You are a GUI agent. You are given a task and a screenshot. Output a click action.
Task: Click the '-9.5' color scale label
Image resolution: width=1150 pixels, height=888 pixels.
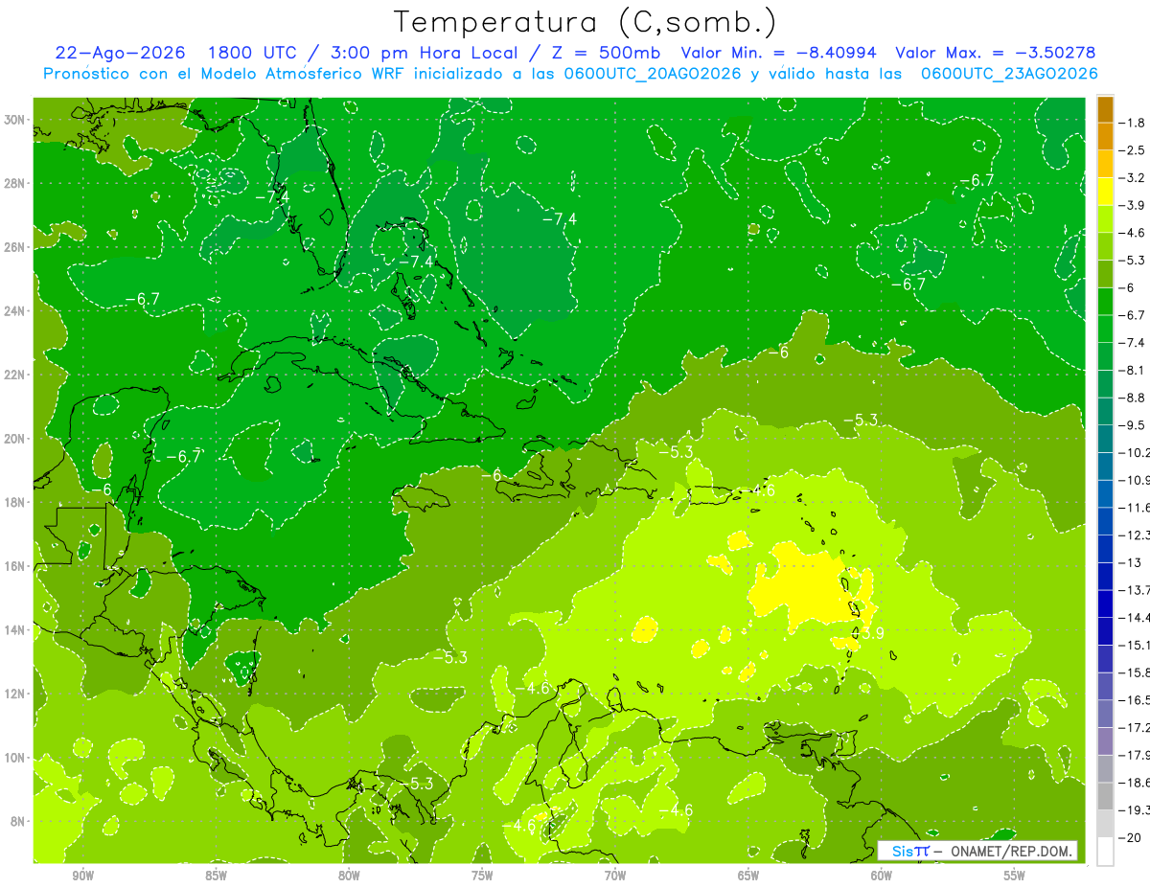[1132, 425]
